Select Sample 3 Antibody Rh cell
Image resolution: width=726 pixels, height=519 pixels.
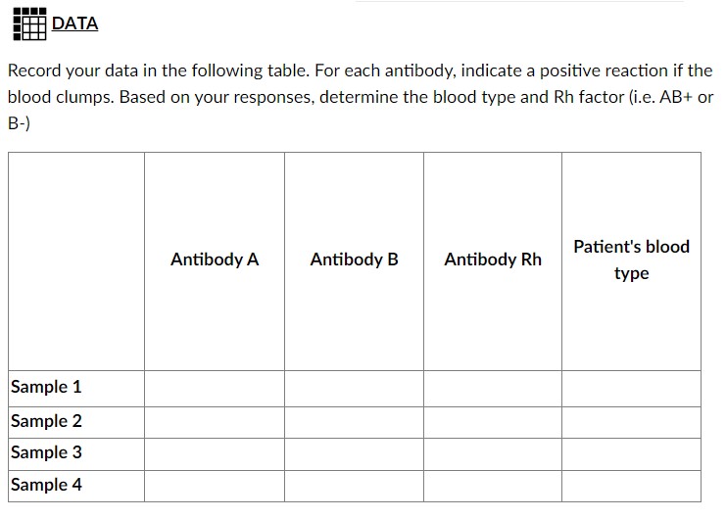click(493, 454)
